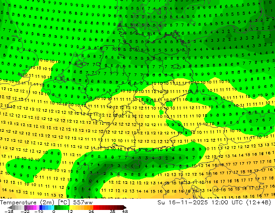This screenshot has width=275, height=213.
Task: Click the bright yellow swatch above label 12
Action: click(x=71, y=207)
